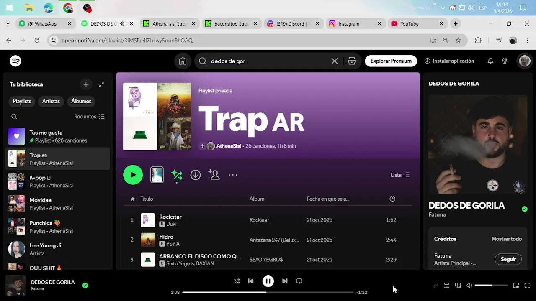Follow Fatuna with Seguir button
This screenshot has height=301, width=536.
[x=508, y=259]
